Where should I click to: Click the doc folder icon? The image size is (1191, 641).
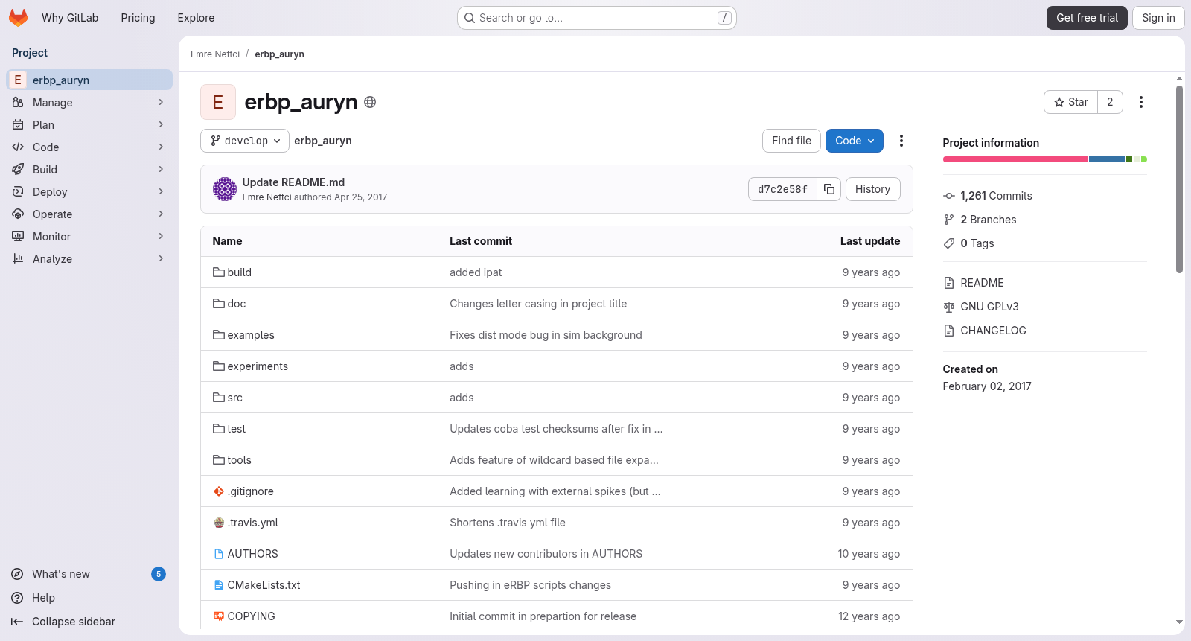[x=219, y=304]
